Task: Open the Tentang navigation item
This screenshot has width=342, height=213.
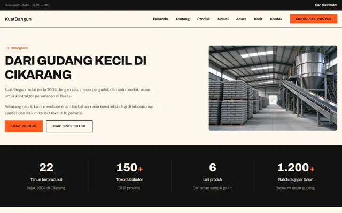Action: tap(182, 19)
